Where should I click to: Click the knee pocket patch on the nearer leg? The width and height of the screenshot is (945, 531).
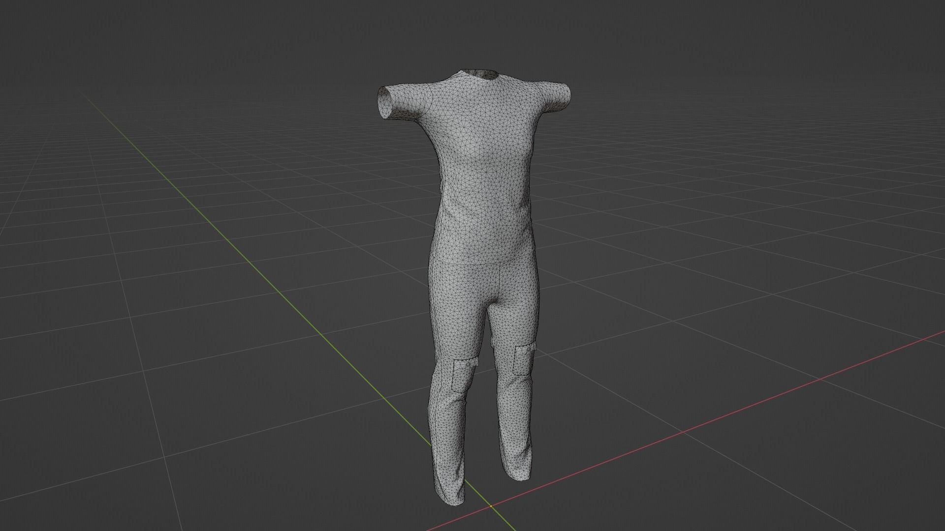465,375
